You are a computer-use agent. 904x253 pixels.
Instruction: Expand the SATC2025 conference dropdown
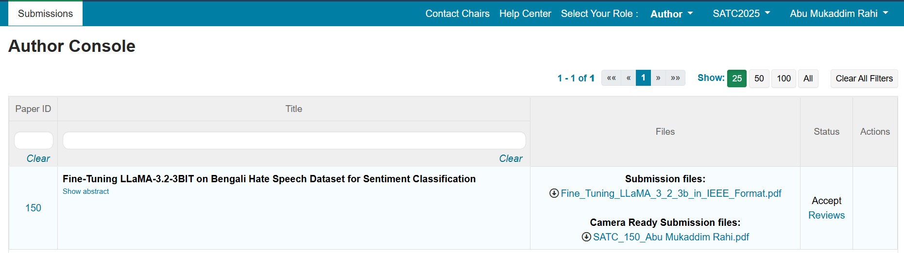[x=741, y=14]
